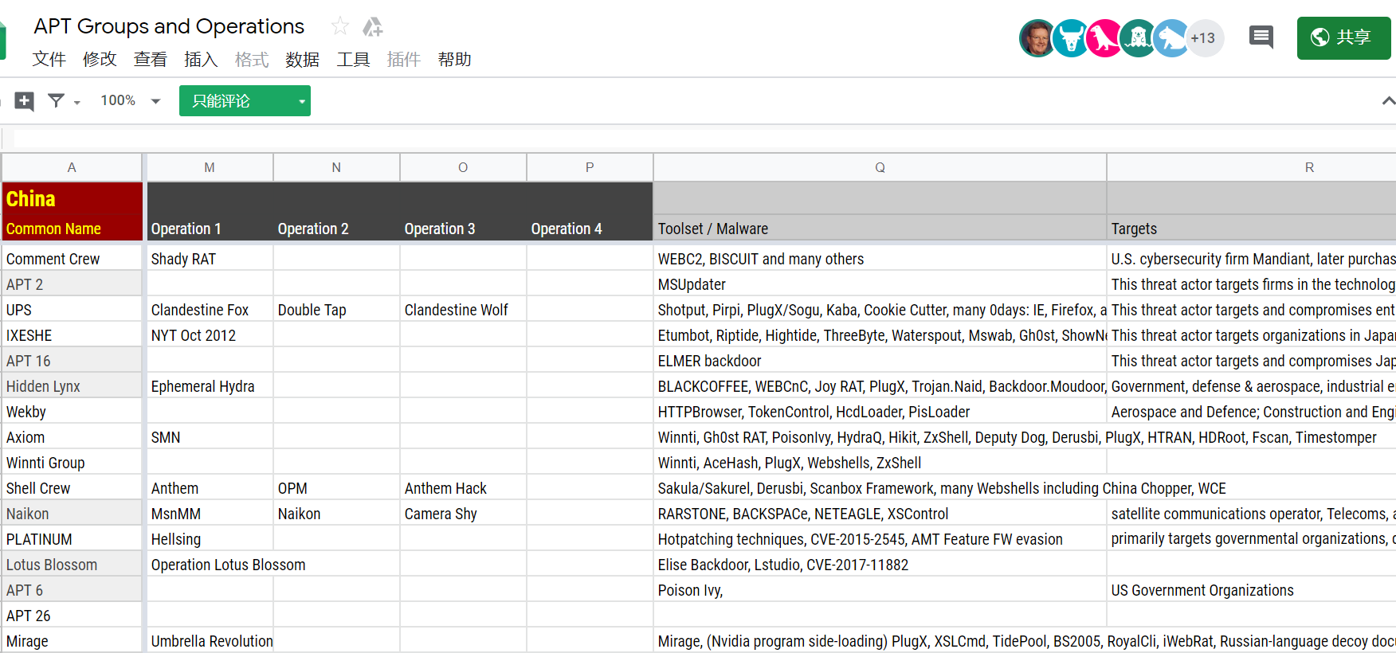Select the MSUpdater cell
The height and width of the screenshot is (653, 1396).
coord(880,284)
